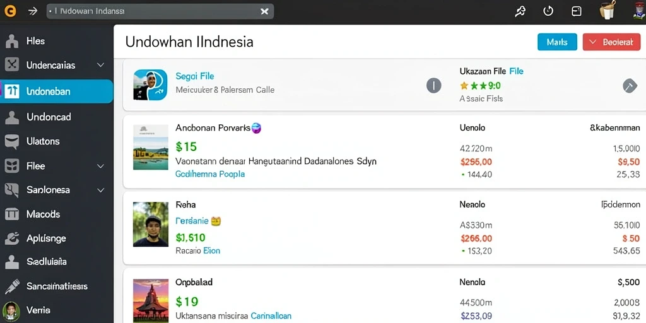This screenshot has width=646, height=323.
Task: Click the forward arrow in top bar
Action: tap(33, 11)
